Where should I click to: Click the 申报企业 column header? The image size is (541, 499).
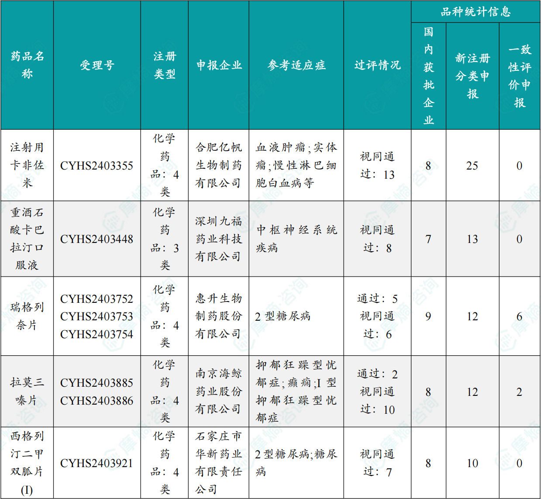(x=219, y=65)
